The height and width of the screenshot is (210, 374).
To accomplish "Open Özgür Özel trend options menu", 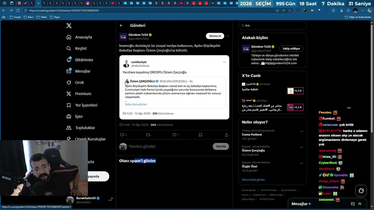I will (x=302, y=163).
